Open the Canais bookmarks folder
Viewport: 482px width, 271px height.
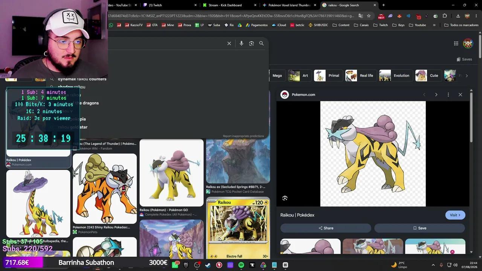pyautogui.click(x=361, y=25)
